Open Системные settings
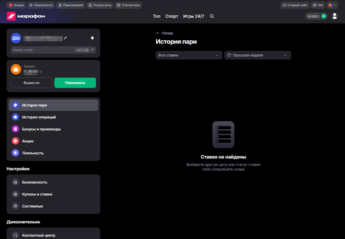This screenshot has width=345, height=239. coord(53,206)
